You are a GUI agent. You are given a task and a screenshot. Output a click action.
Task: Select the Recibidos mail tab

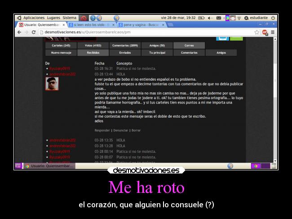pyautogui.click(x=93, y=53)
